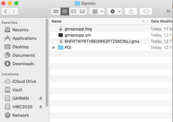
Task: Switch to list view
Action: point(65,11)
